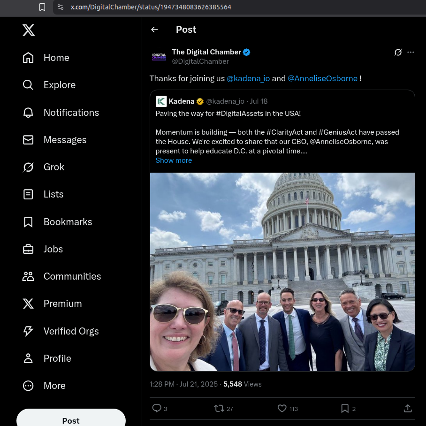Click the browser address bar URL
The width and height of the screenshot is (426, 426).
click(151, 7)
